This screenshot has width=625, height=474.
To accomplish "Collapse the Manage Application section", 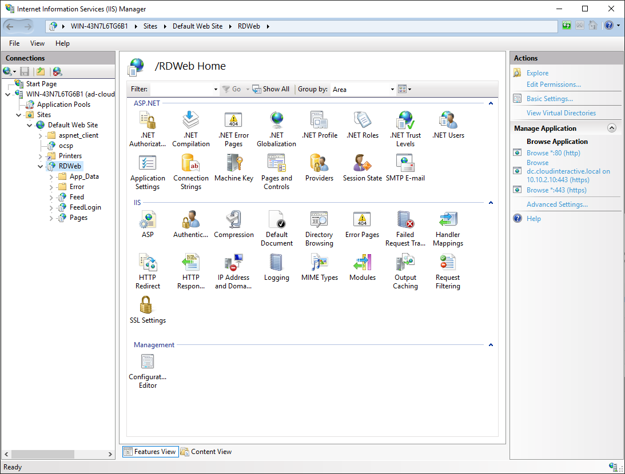I will tap(611, 128).
